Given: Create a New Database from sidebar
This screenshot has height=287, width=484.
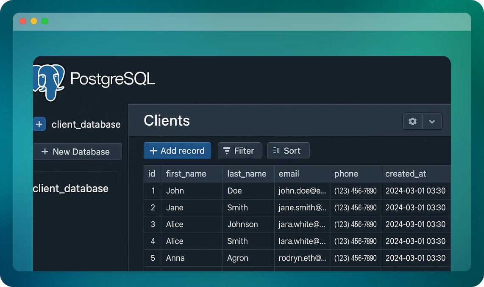Looking at the screenshot, I should tap(77, 152).
